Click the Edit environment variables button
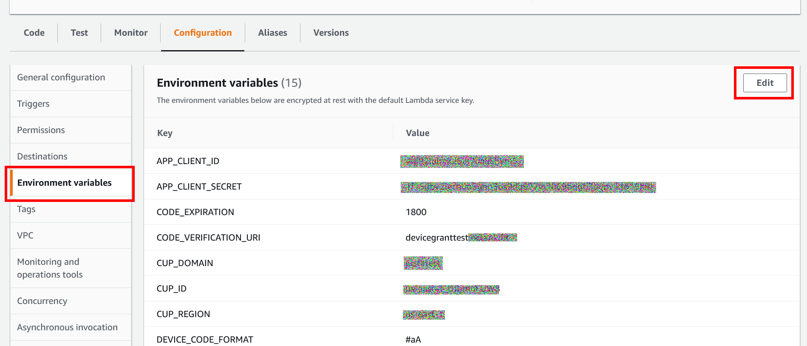 click(765, 83)
